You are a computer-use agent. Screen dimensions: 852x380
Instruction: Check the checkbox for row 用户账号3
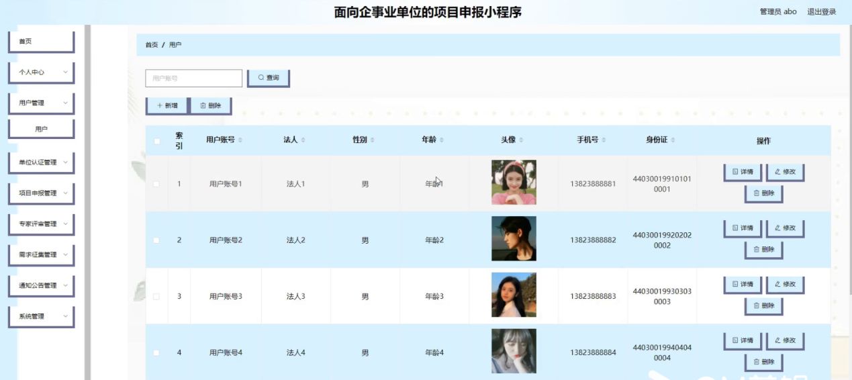156,297
